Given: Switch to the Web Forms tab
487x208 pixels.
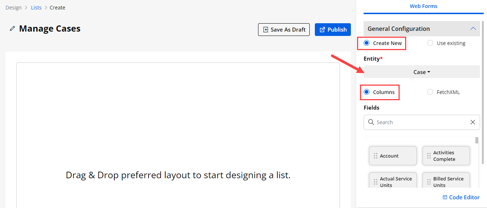Looking at the screenshot, I should [423, 6].
